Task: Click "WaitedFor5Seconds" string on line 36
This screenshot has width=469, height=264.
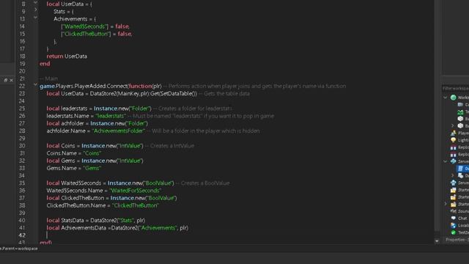Action: tap(135, 191)
